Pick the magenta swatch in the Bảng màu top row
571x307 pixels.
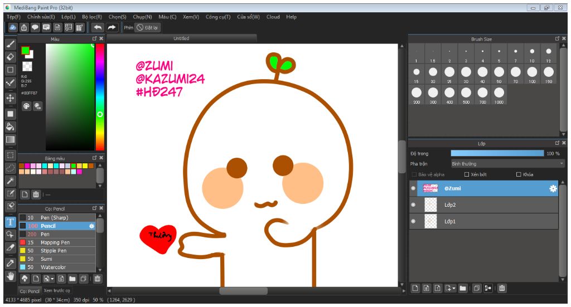pyautogui.click(x=27, y=166)
